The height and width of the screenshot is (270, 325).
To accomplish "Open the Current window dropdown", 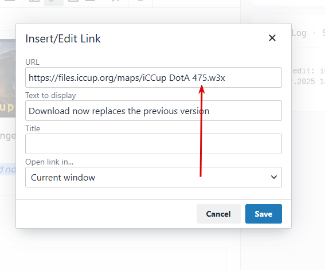I will click(x=154, y=177).
